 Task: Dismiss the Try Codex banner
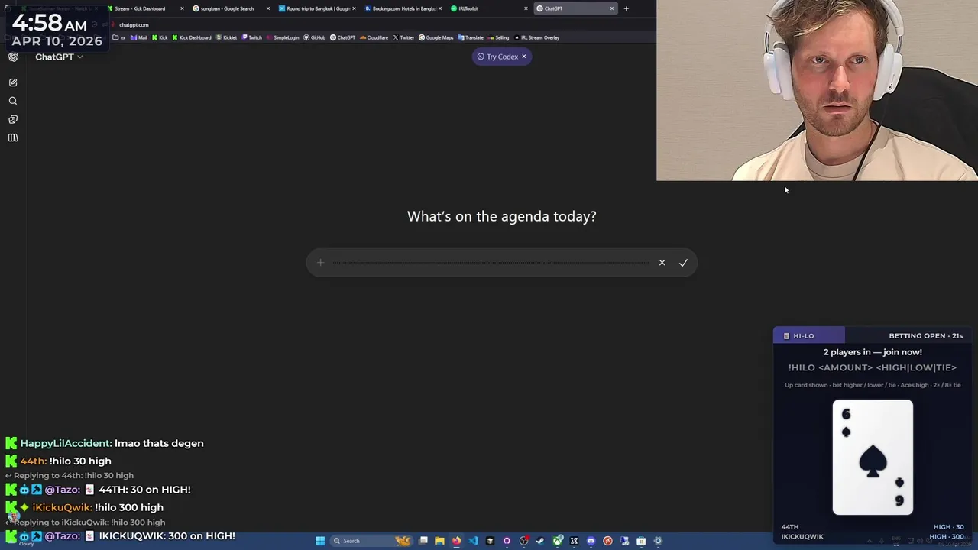523,57
